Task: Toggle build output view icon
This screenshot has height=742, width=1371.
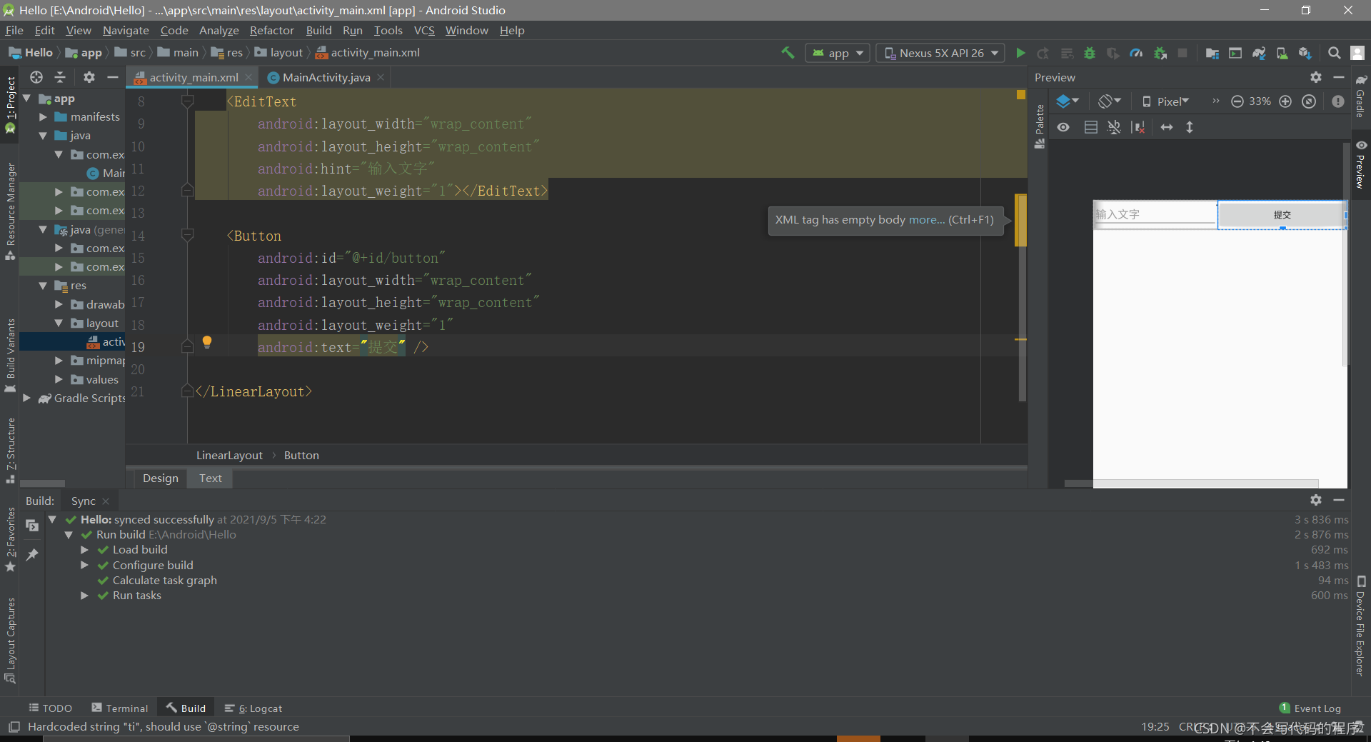Action: pos(32,525)
